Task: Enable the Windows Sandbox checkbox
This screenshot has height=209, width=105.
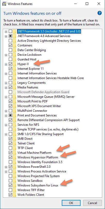Action: pos(10,181)
